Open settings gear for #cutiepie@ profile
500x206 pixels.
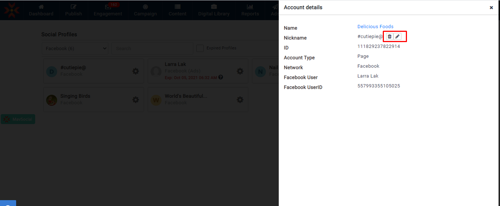click(136, 71)
